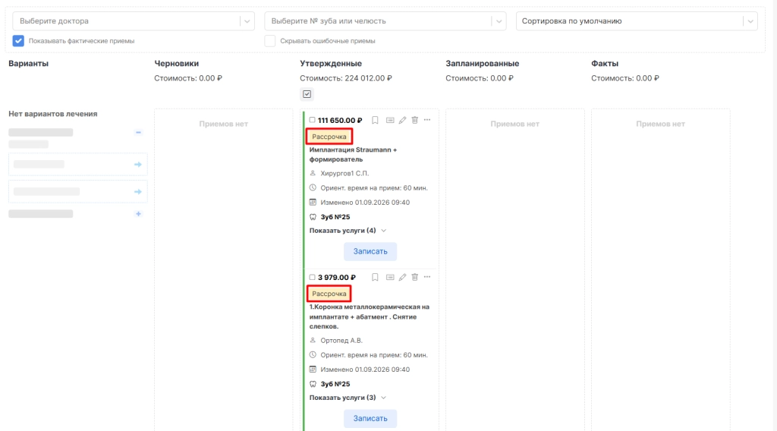This screenshot has width=777, height=431.
Task: Uncheck Показывать фактические приемы
Action: [x=18, y=41]
